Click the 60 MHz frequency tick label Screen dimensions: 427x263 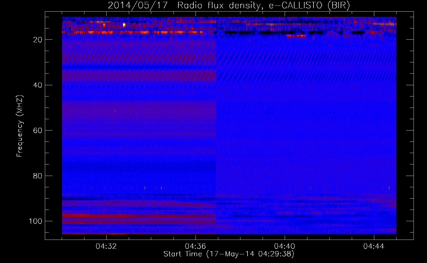coord(38,131)
